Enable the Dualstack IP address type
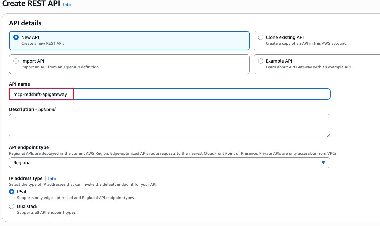The image size is (380, 226). click(12, 206)
